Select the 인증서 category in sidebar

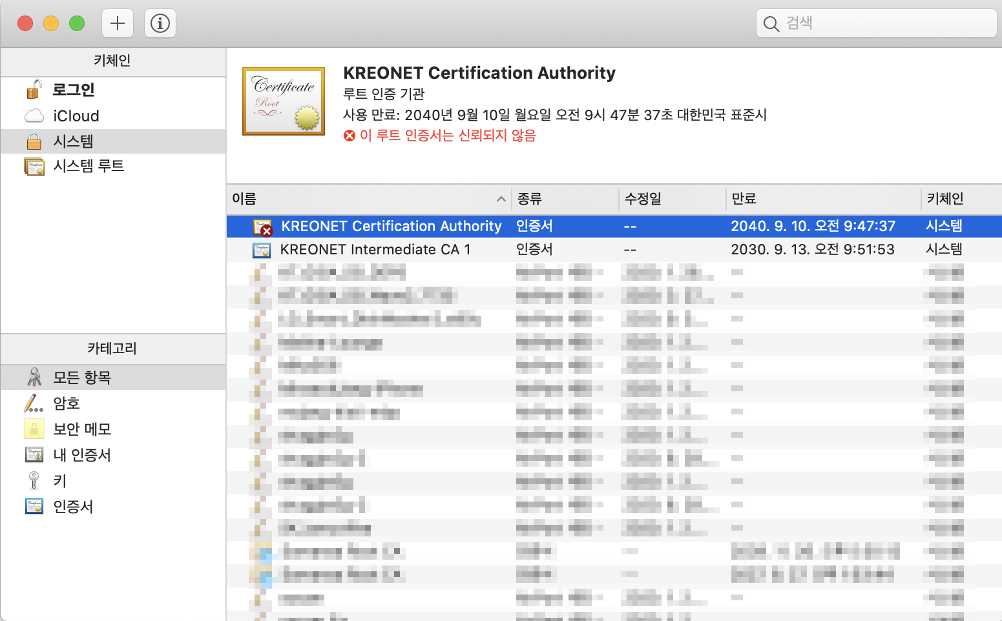point(73,507)
